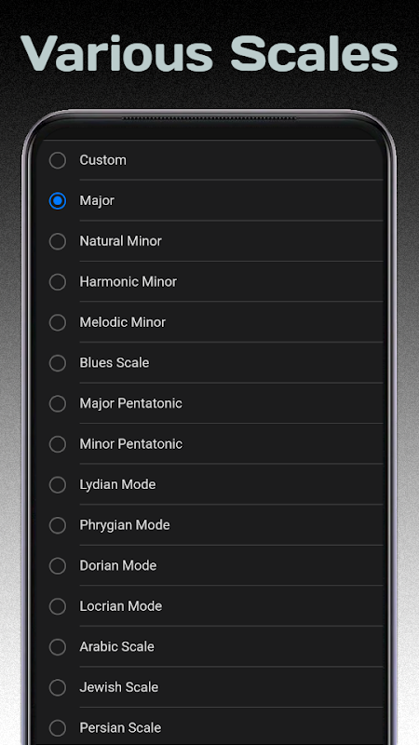Pick the Arabic Scale radio button
Screen dimensions: 419x745
[x=58, y=646]
